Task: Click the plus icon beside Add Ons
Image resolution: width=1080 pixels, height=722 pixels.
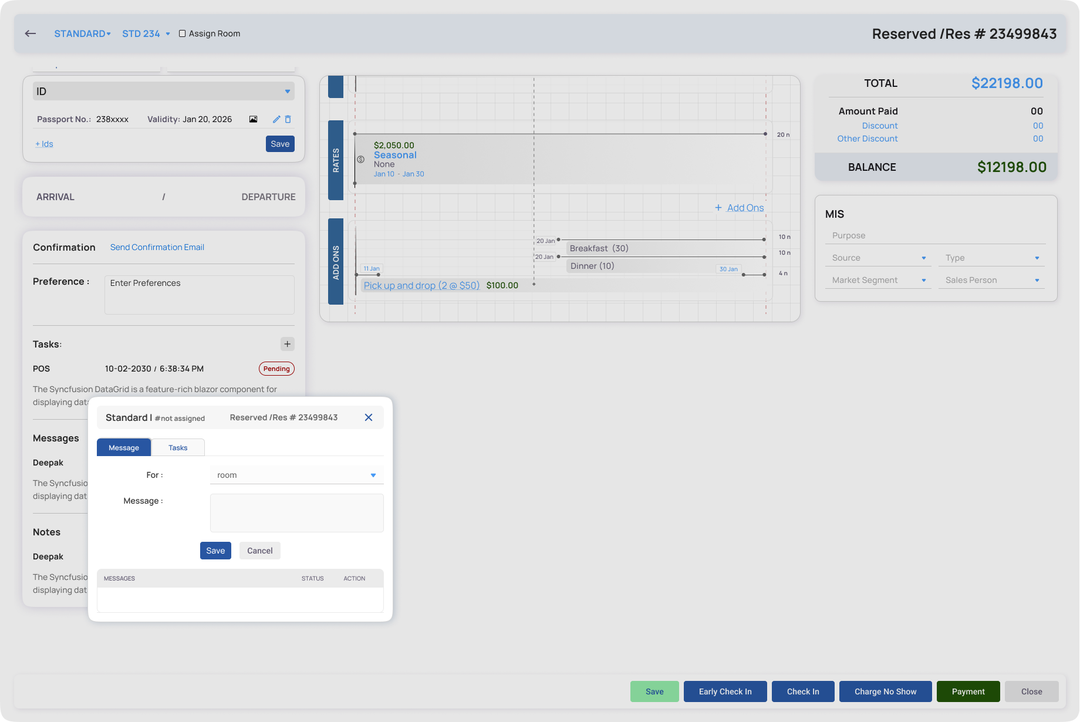Action: coord(718,208)
